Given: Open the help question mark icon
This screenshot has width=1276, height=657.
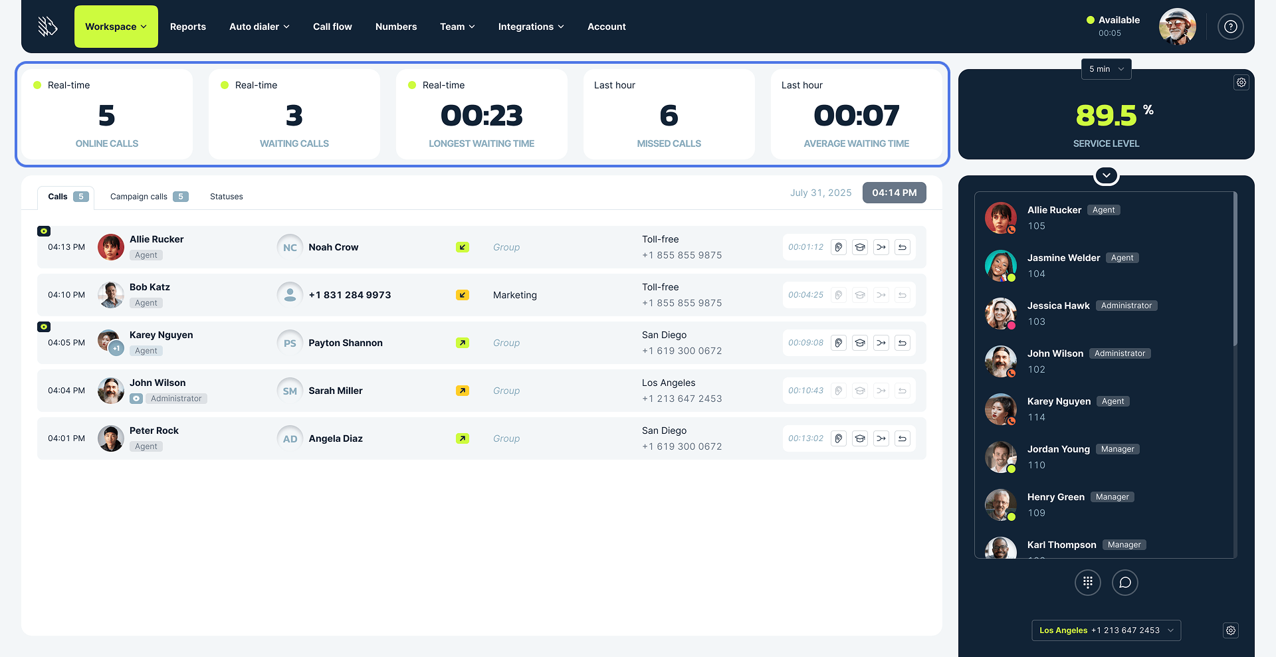Looking at the screenshot, I should [1230, 27].
